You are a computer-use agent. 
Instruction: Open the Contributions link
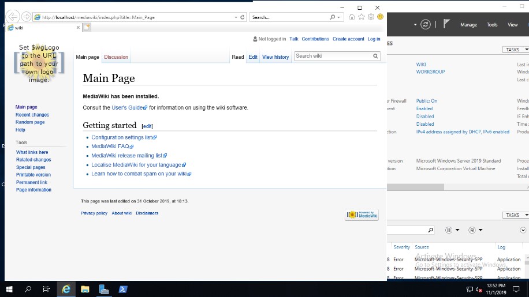315,39
